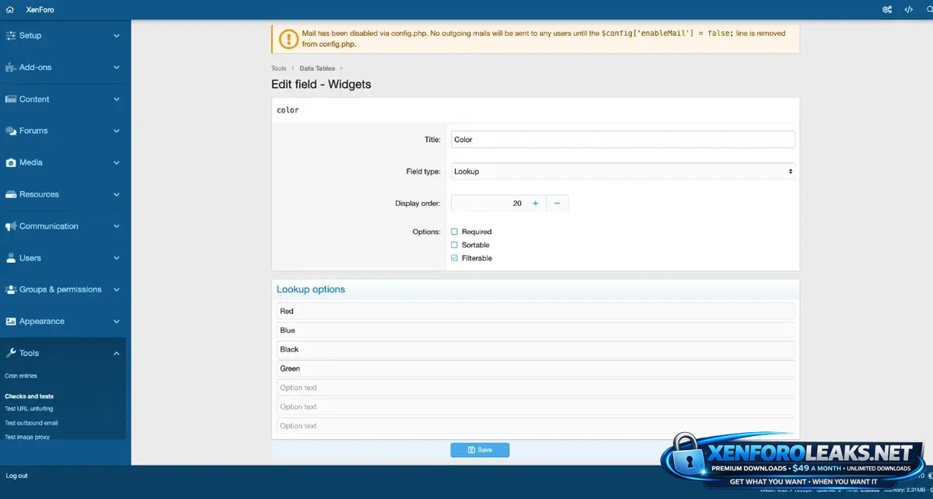Viewport: 933px width, 499px height.
Task: Click the home icon in top bar
Action: (x=10, y=9)
